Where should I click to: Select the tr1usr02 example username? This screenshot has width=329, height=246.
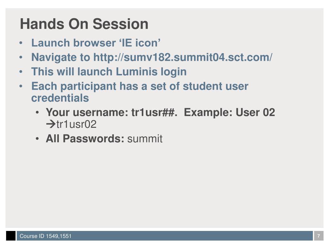click(76, 124)
